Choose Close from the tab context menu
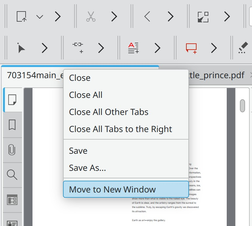Image resolution: width=252 pixels, height=226 pixels. pos(126,78)
